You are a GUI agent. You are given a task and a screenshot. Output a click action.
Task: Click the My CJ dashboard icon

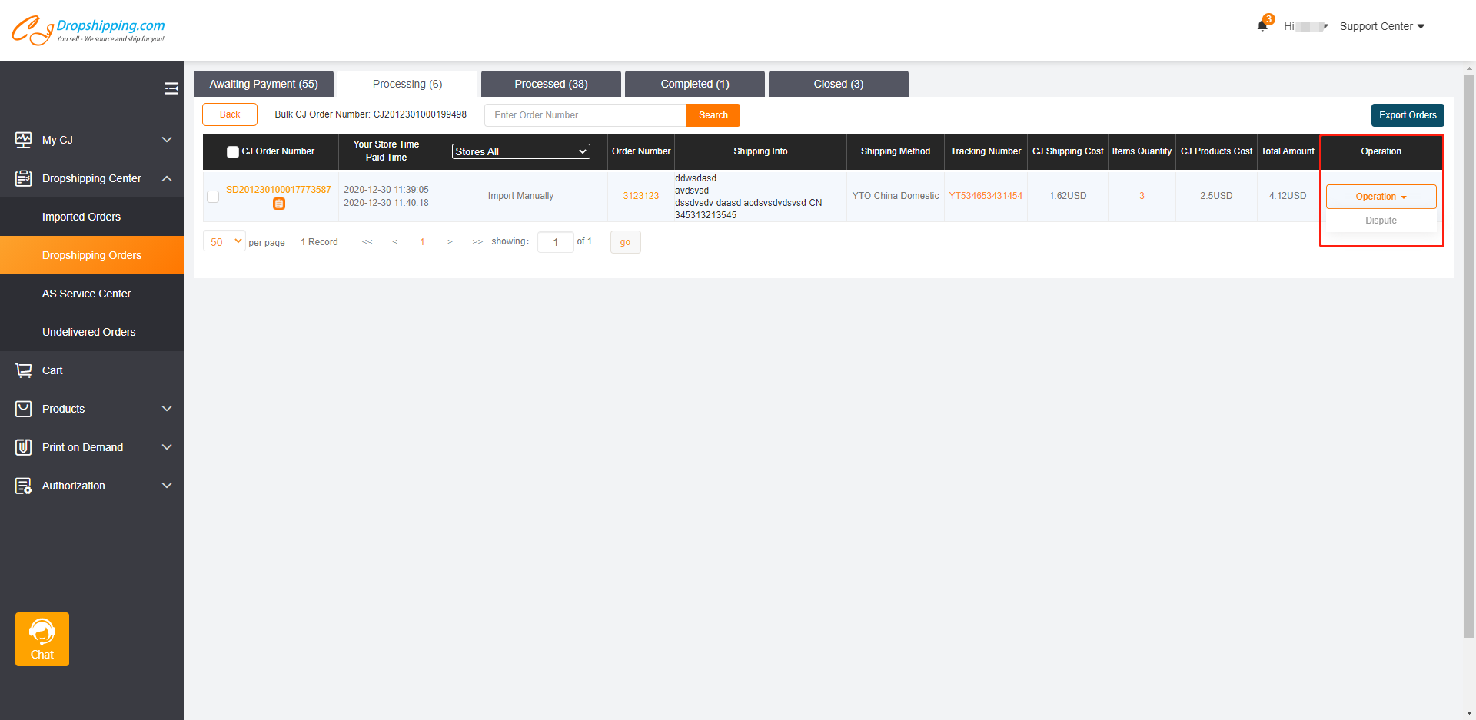[24, 140]
